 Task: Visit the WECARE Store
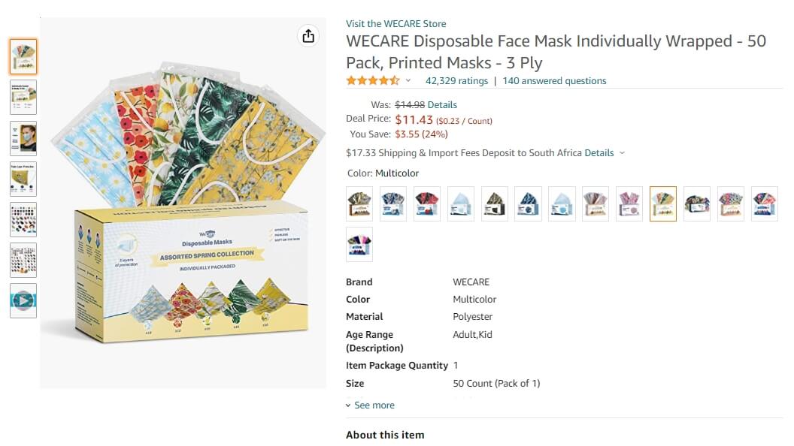[396, 23]
